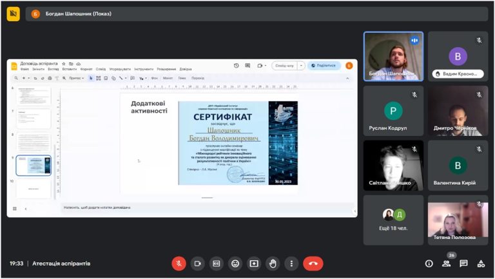Start the Слайд-шоу presentation
This screenshot has height=279, width=495.
(284, 66)
